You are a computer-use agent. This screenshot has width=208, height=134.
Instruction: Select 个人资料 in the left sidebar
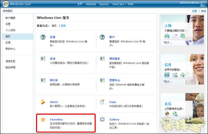click(10, 30)
